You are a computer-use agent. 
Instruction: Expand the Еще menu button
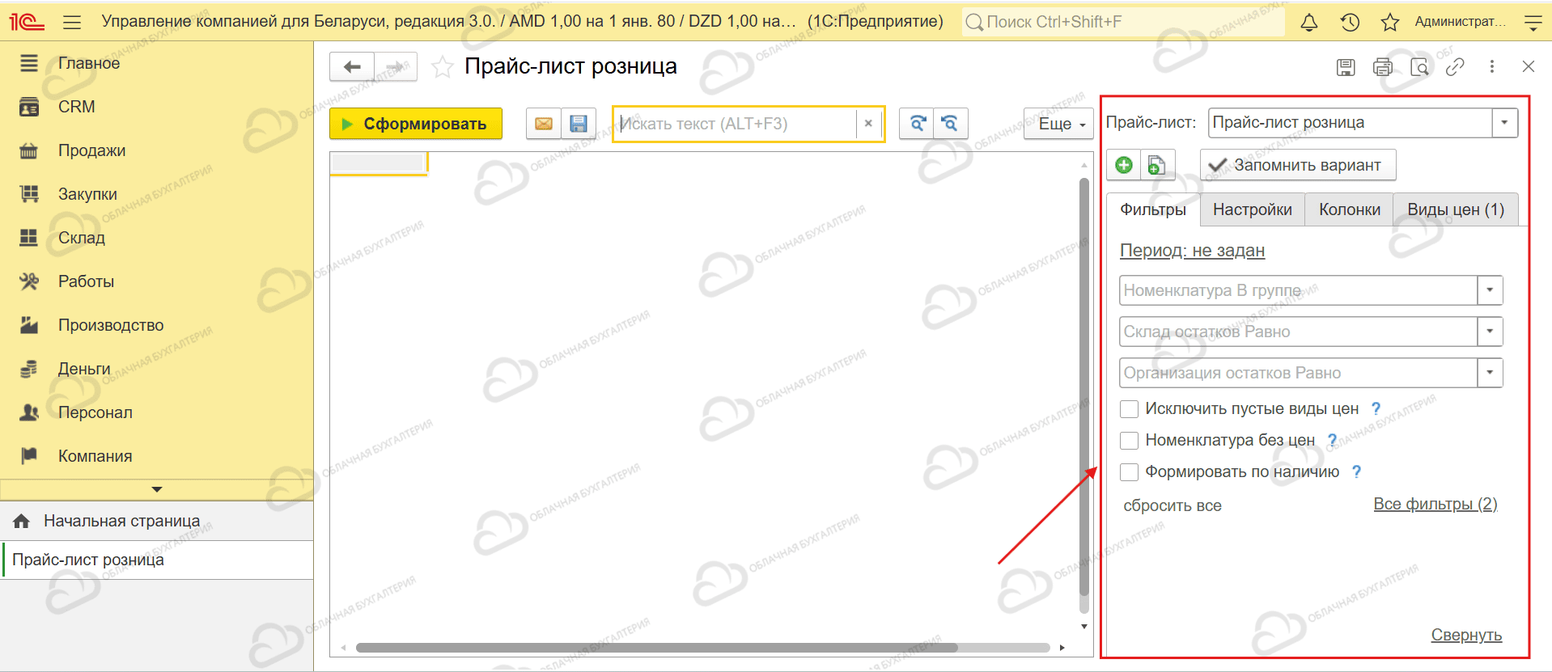[1058, 124]
